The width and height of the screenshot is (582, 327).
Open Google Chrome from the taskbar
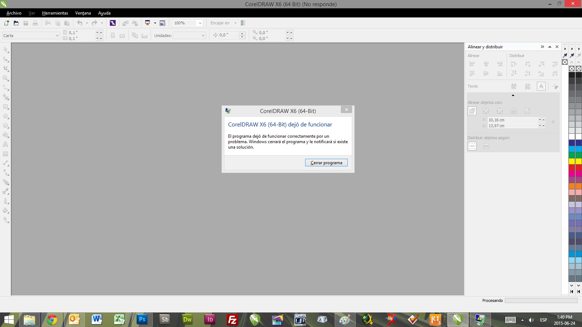tap(52, 319)
